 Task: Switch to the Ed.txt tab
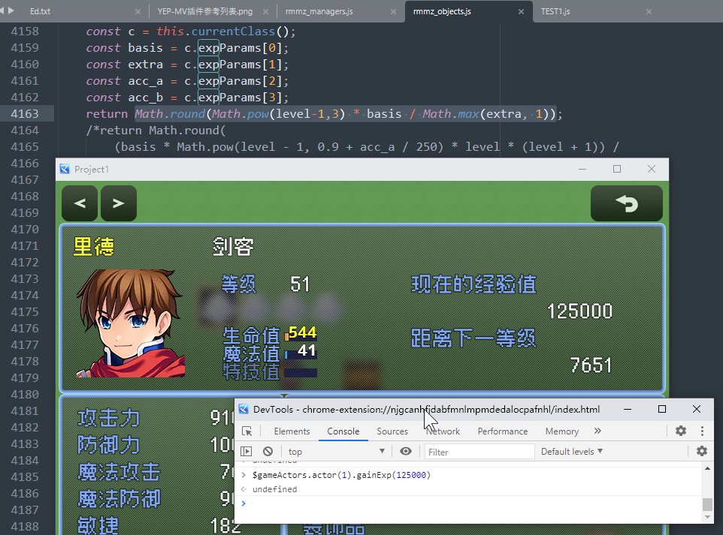click(40, 11)
